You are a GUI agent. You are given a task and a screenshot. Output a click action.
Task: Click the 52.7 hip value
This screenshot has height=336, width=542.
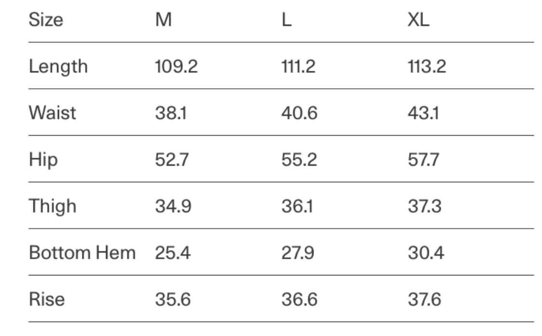click(172, 160)
